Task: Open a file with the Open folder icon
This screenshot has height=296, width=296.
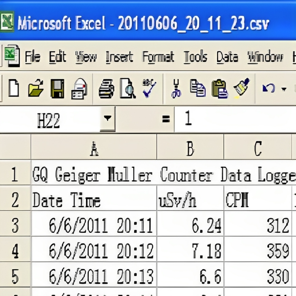Action: coord(36,88)
